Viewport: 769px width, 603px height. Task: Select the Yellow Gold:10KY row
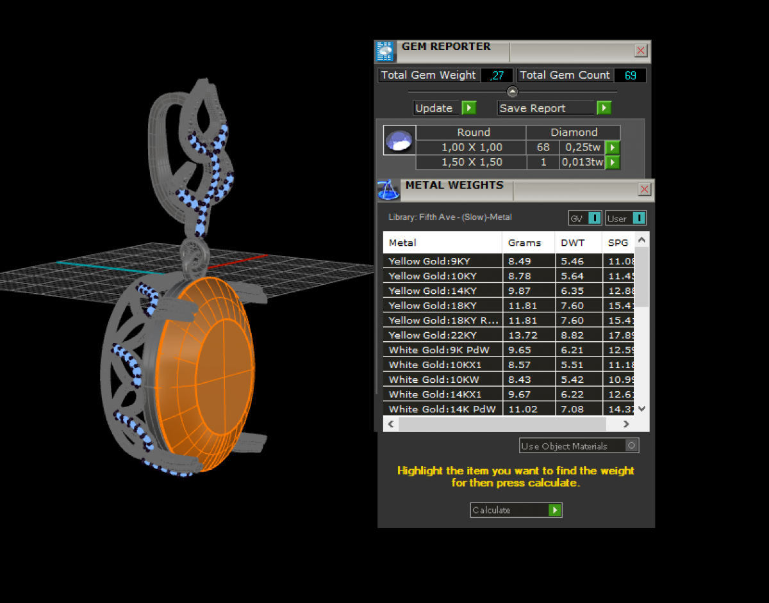[509, 276]
